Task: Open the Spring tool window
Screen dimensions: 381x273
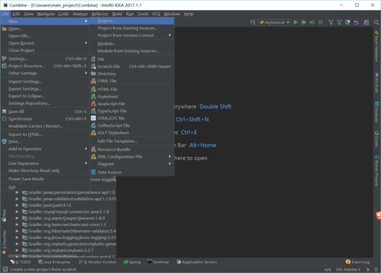Action: (x=132, y=262)
